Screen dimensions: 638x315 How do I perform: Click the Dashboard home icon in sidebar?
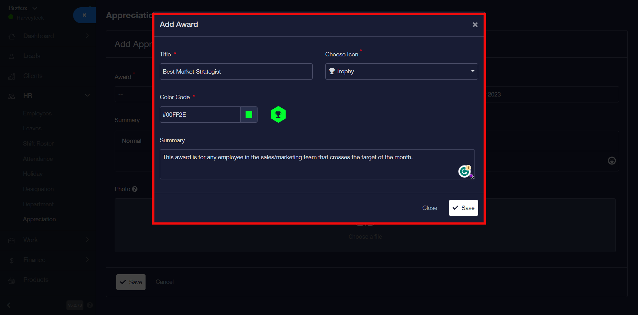coord(12,36)
